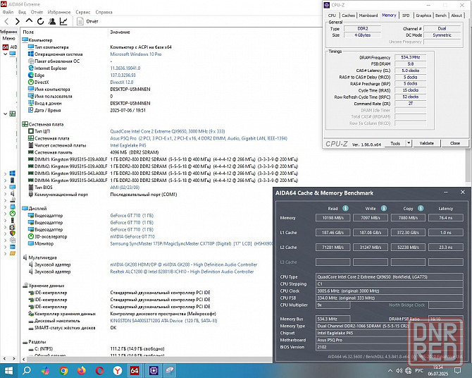Select the motherboard icon in sidebar tree
The height and width of the screenshot is (378, 472).
[x=13, y=114]
